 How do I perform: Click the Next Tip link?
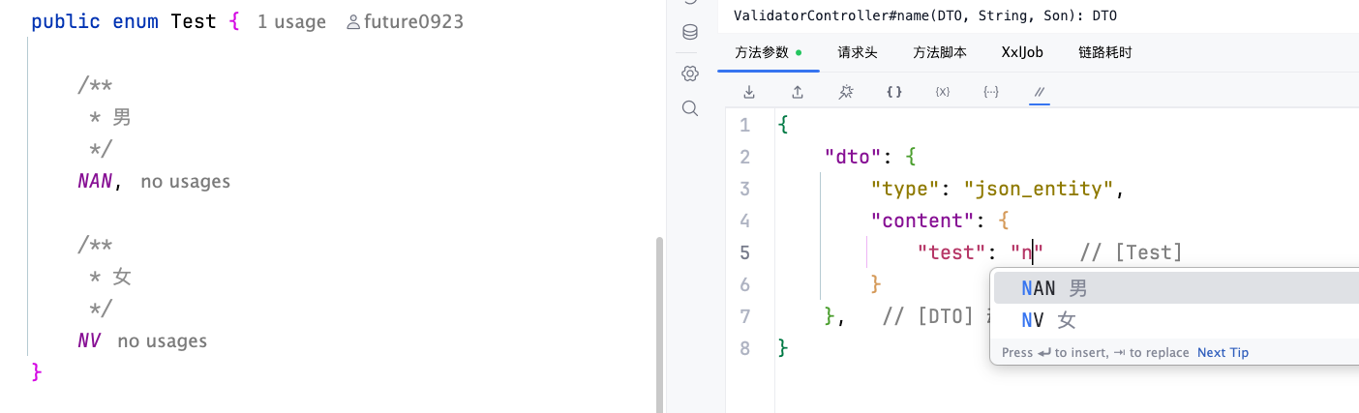(1223, 353)
